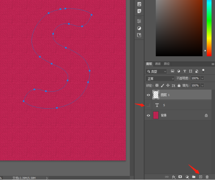Open the Properties sliders panel icon
Viewport: 215px width, 180px height.
(x=139, y=21)
